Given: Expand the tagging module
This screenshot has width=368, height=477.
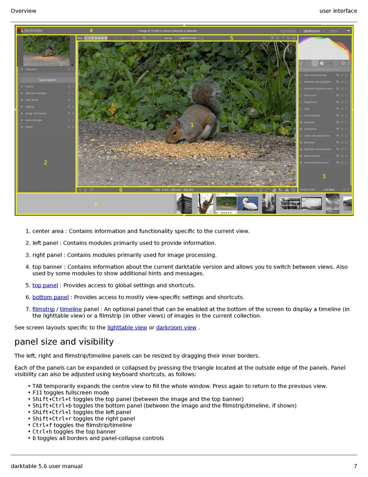Looking at the screenshot, I should 22,107.
